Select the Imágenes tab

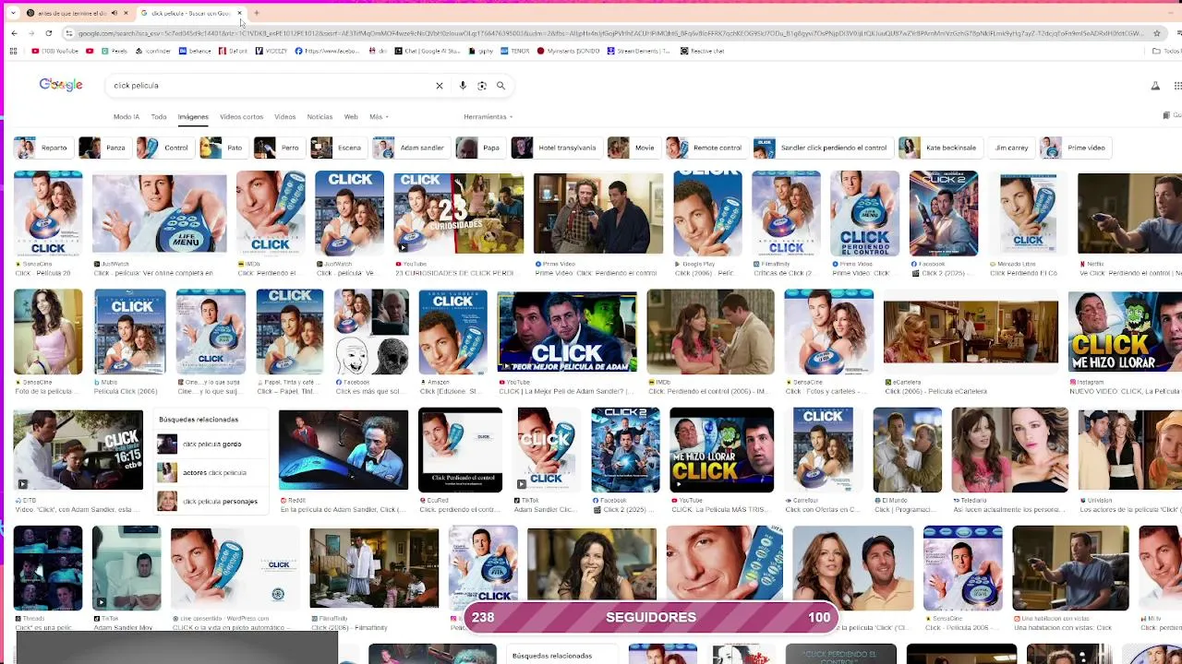pos(193,117)
